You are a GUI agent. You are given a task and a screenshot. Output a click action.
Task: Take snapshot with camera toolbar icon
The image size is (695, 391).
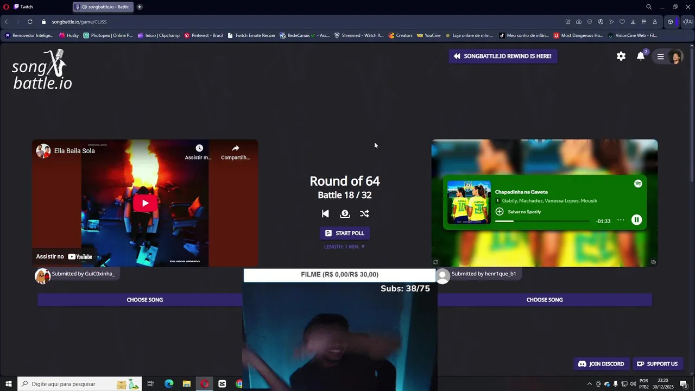click(579, 22)
